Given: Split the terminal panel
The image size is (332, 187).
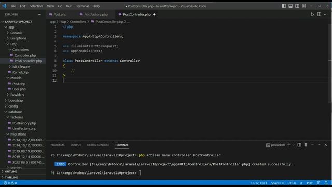Looking at the screenshot, I should coord(299,145).
